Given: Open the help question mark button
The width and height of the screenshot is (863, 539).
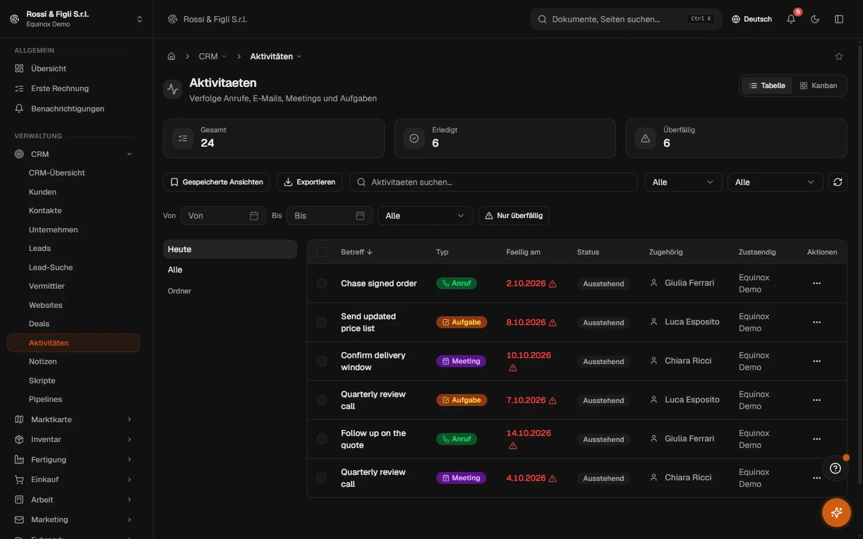Looking at the screenshot, I should pos(835,468).
